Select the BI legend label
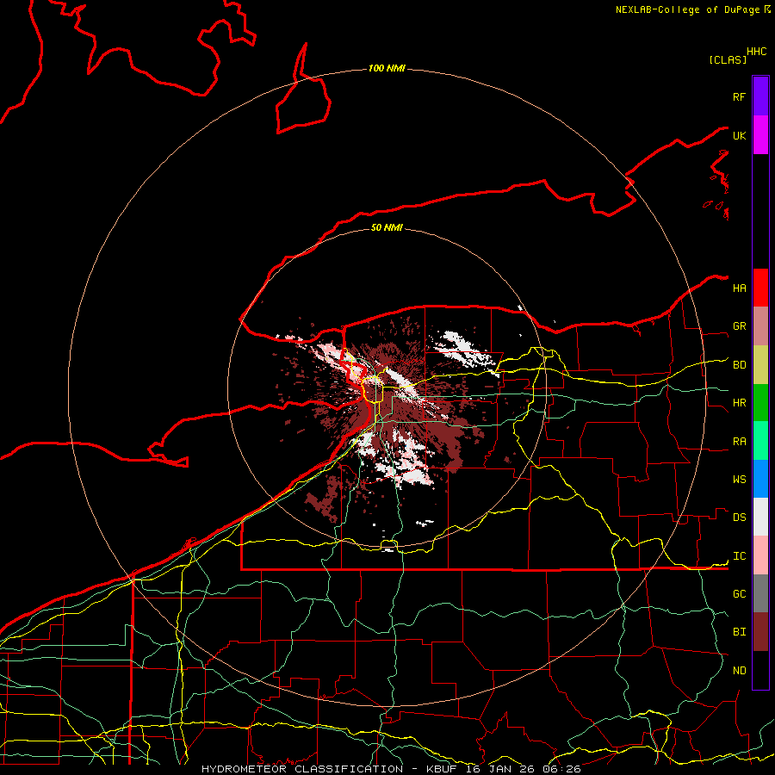This screenshot has height=775, width=775. (x=739, y=632)
